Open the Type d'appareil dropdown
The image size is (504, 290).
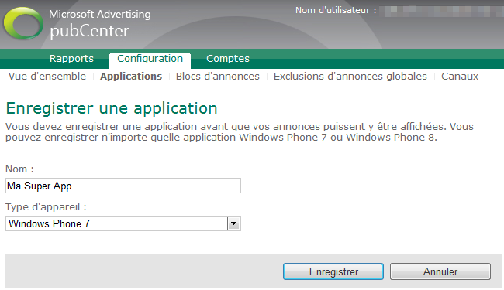[123, 223]
